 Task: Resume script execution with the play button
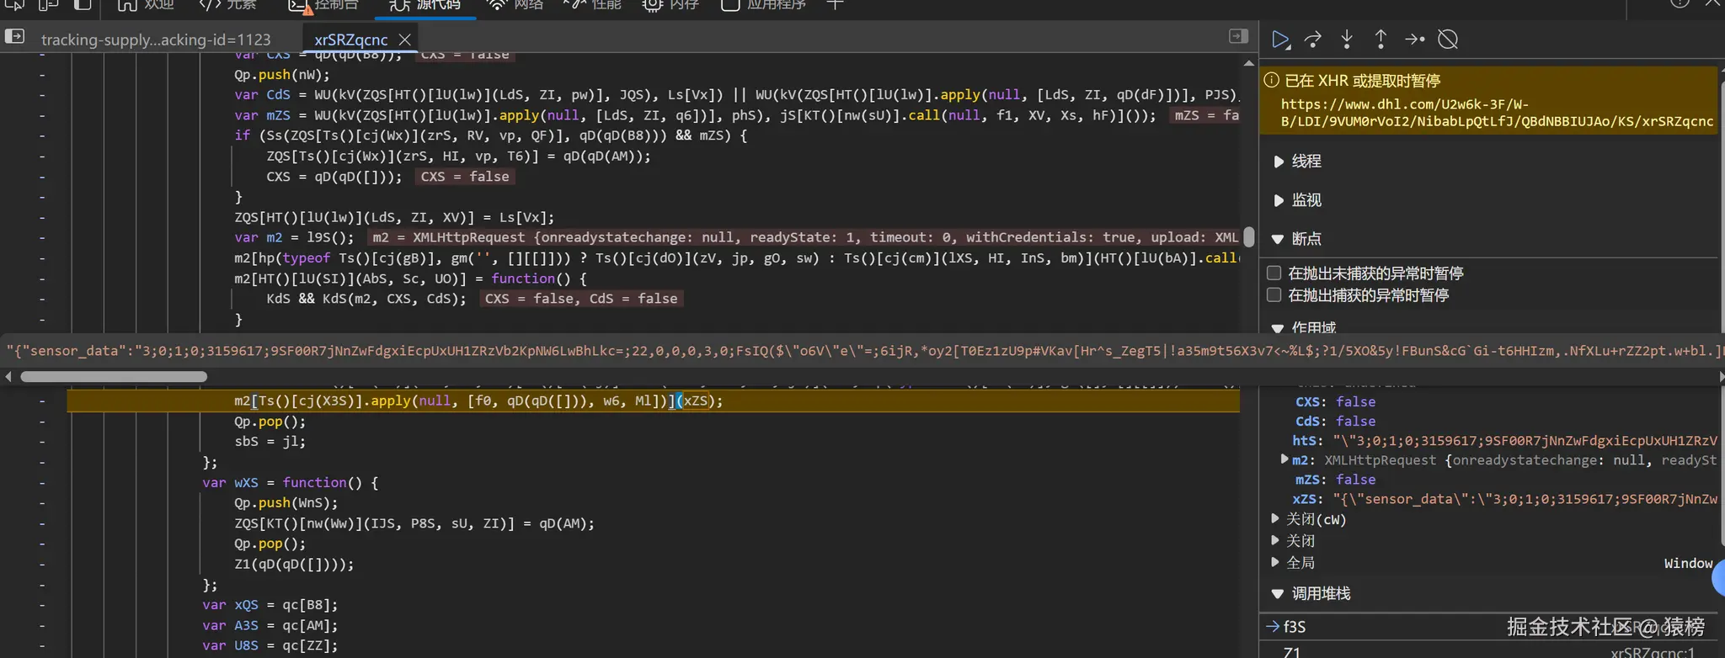pos(1280,40)
